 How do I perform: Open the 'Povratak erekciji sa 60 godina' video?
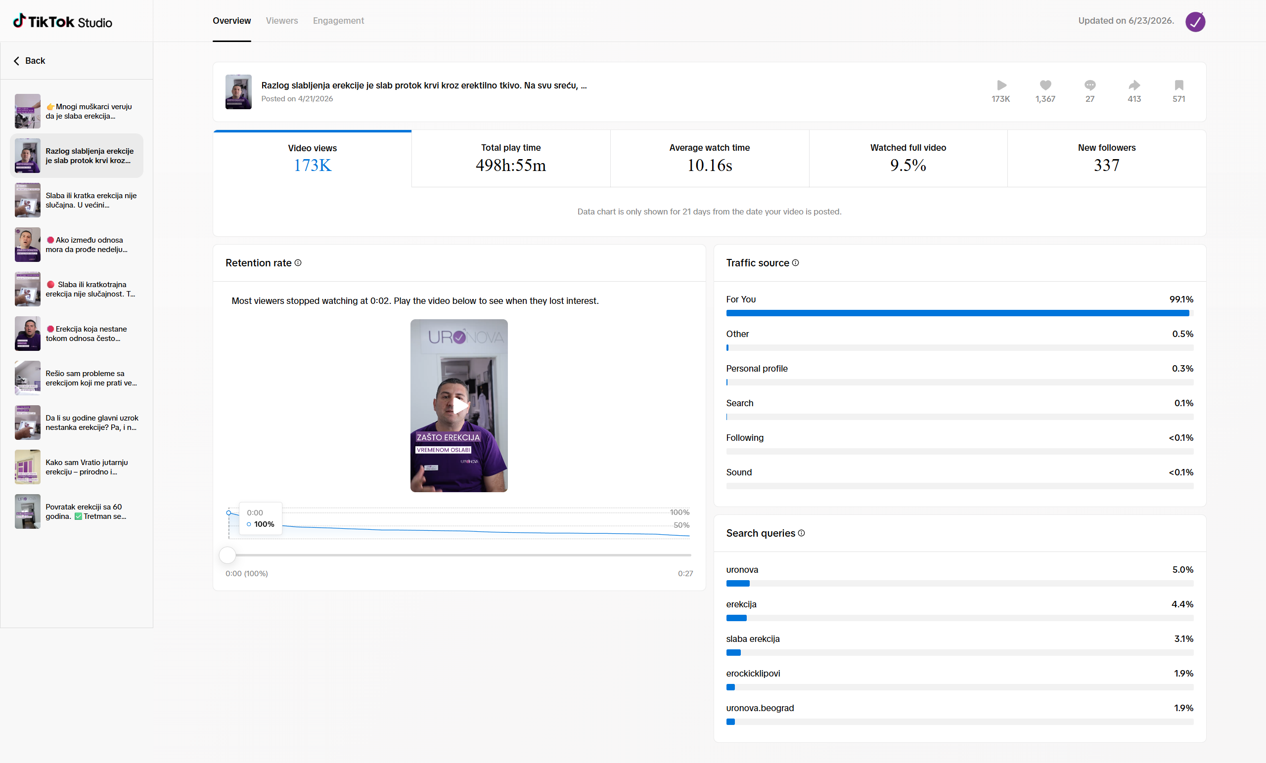77,511
